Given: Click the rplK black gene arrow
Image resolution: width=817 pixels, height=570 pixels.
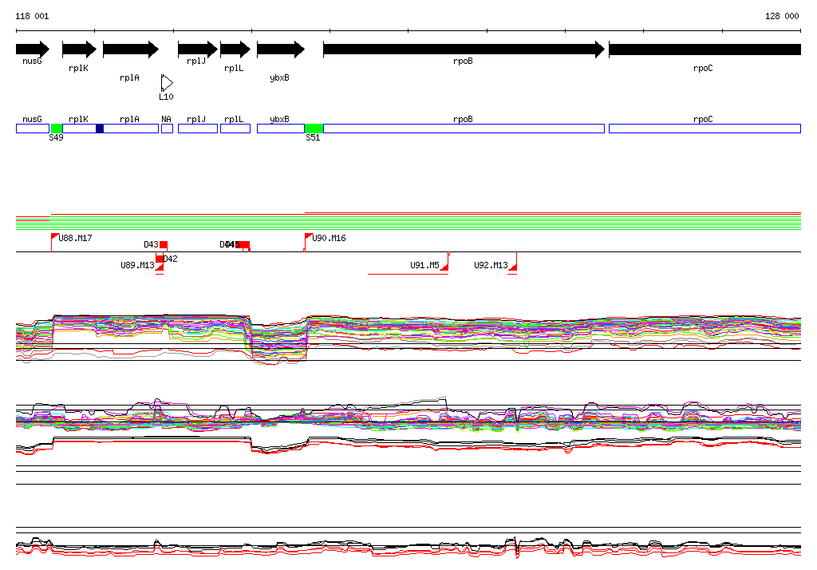Looking at the screenshot, I should [79, 49].
